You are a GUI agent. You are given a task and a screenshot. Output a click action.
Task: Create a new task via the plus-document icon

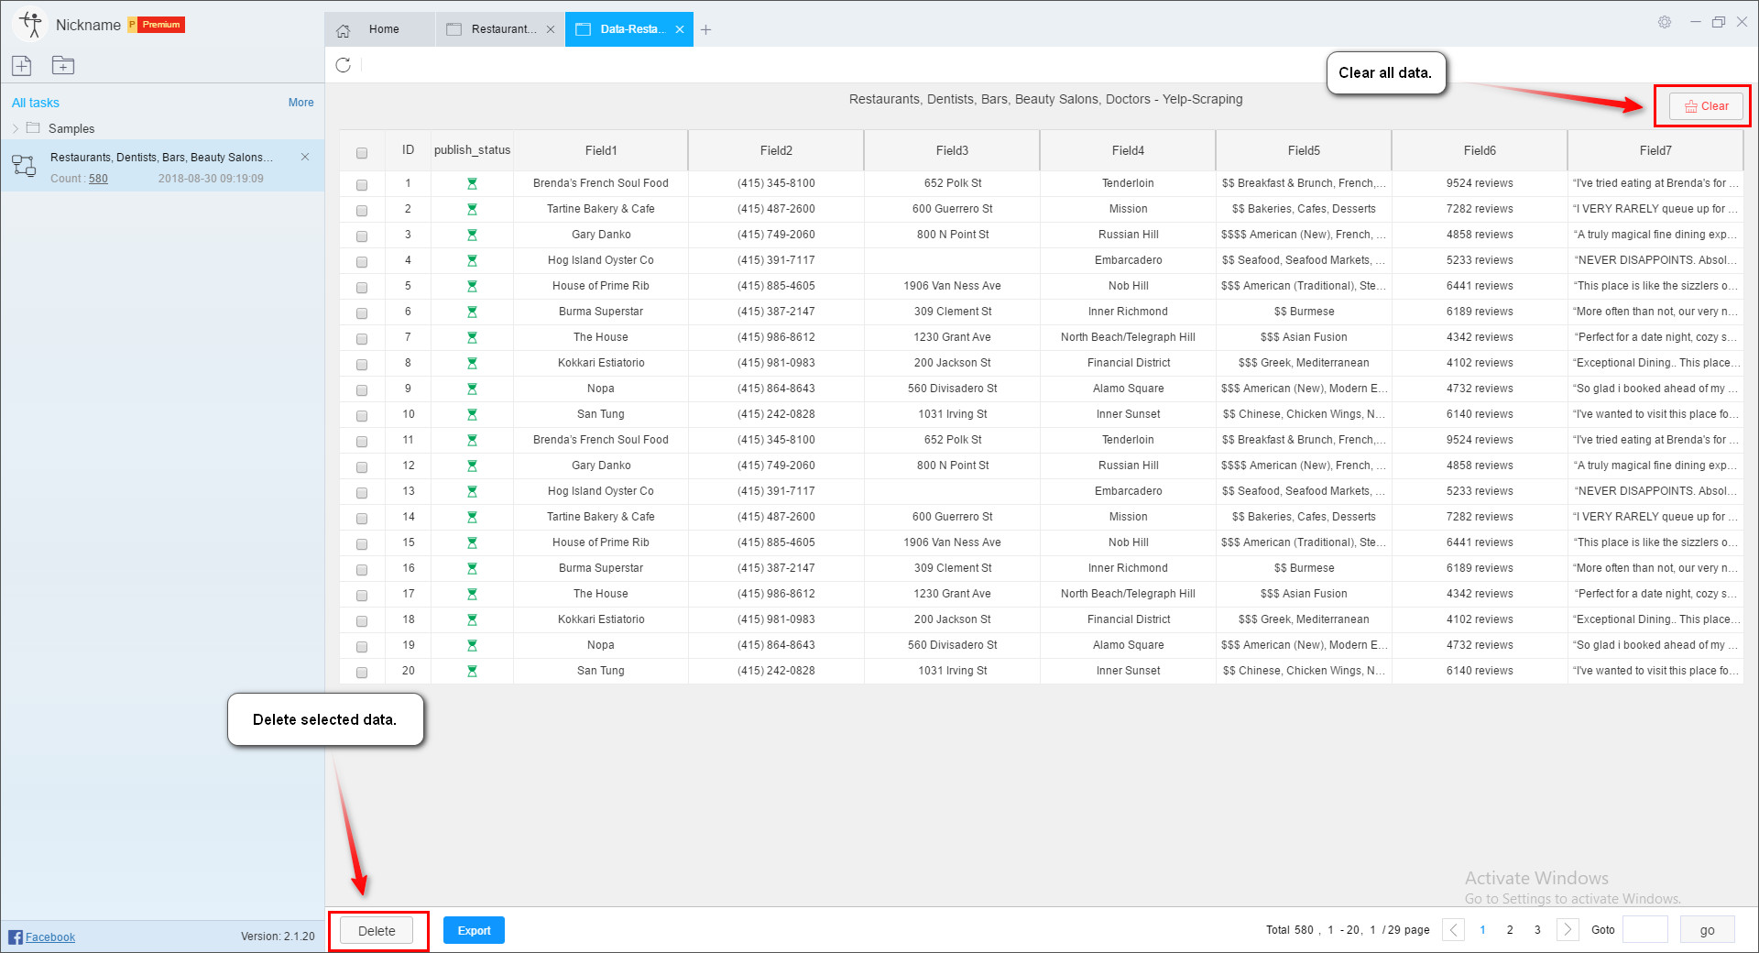tap(21, 65)
